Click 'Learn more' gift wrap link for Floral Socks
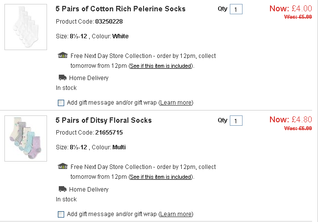The height and width of the screenshot is (222, 318). pyautogui.click(x=176, y=214)
